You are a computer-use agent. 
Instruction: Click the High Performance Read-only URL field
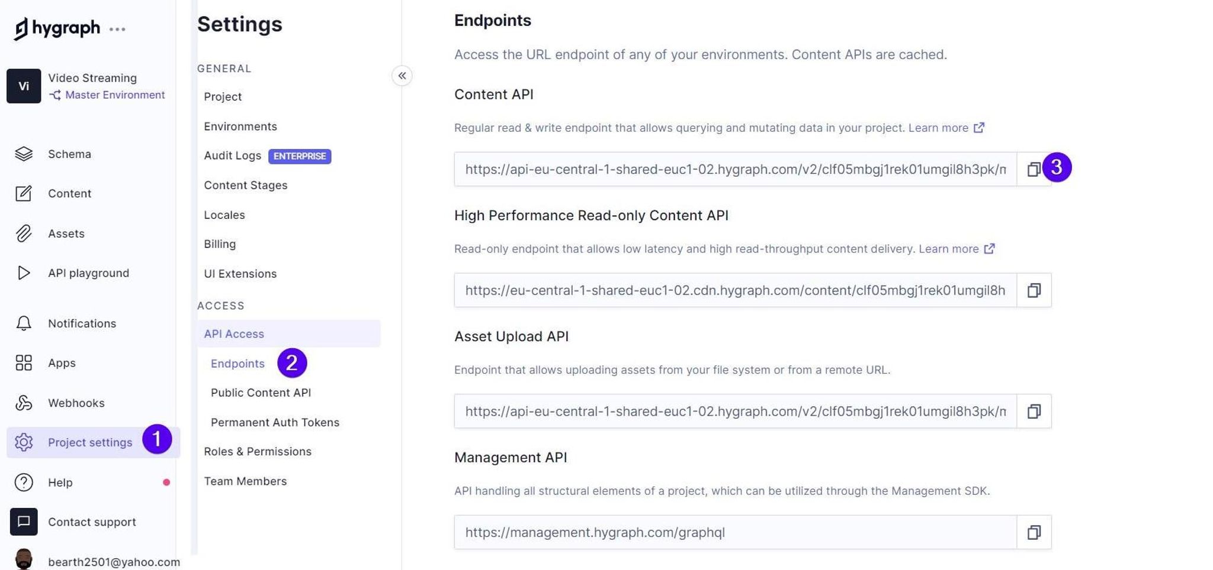pos(736,290)
